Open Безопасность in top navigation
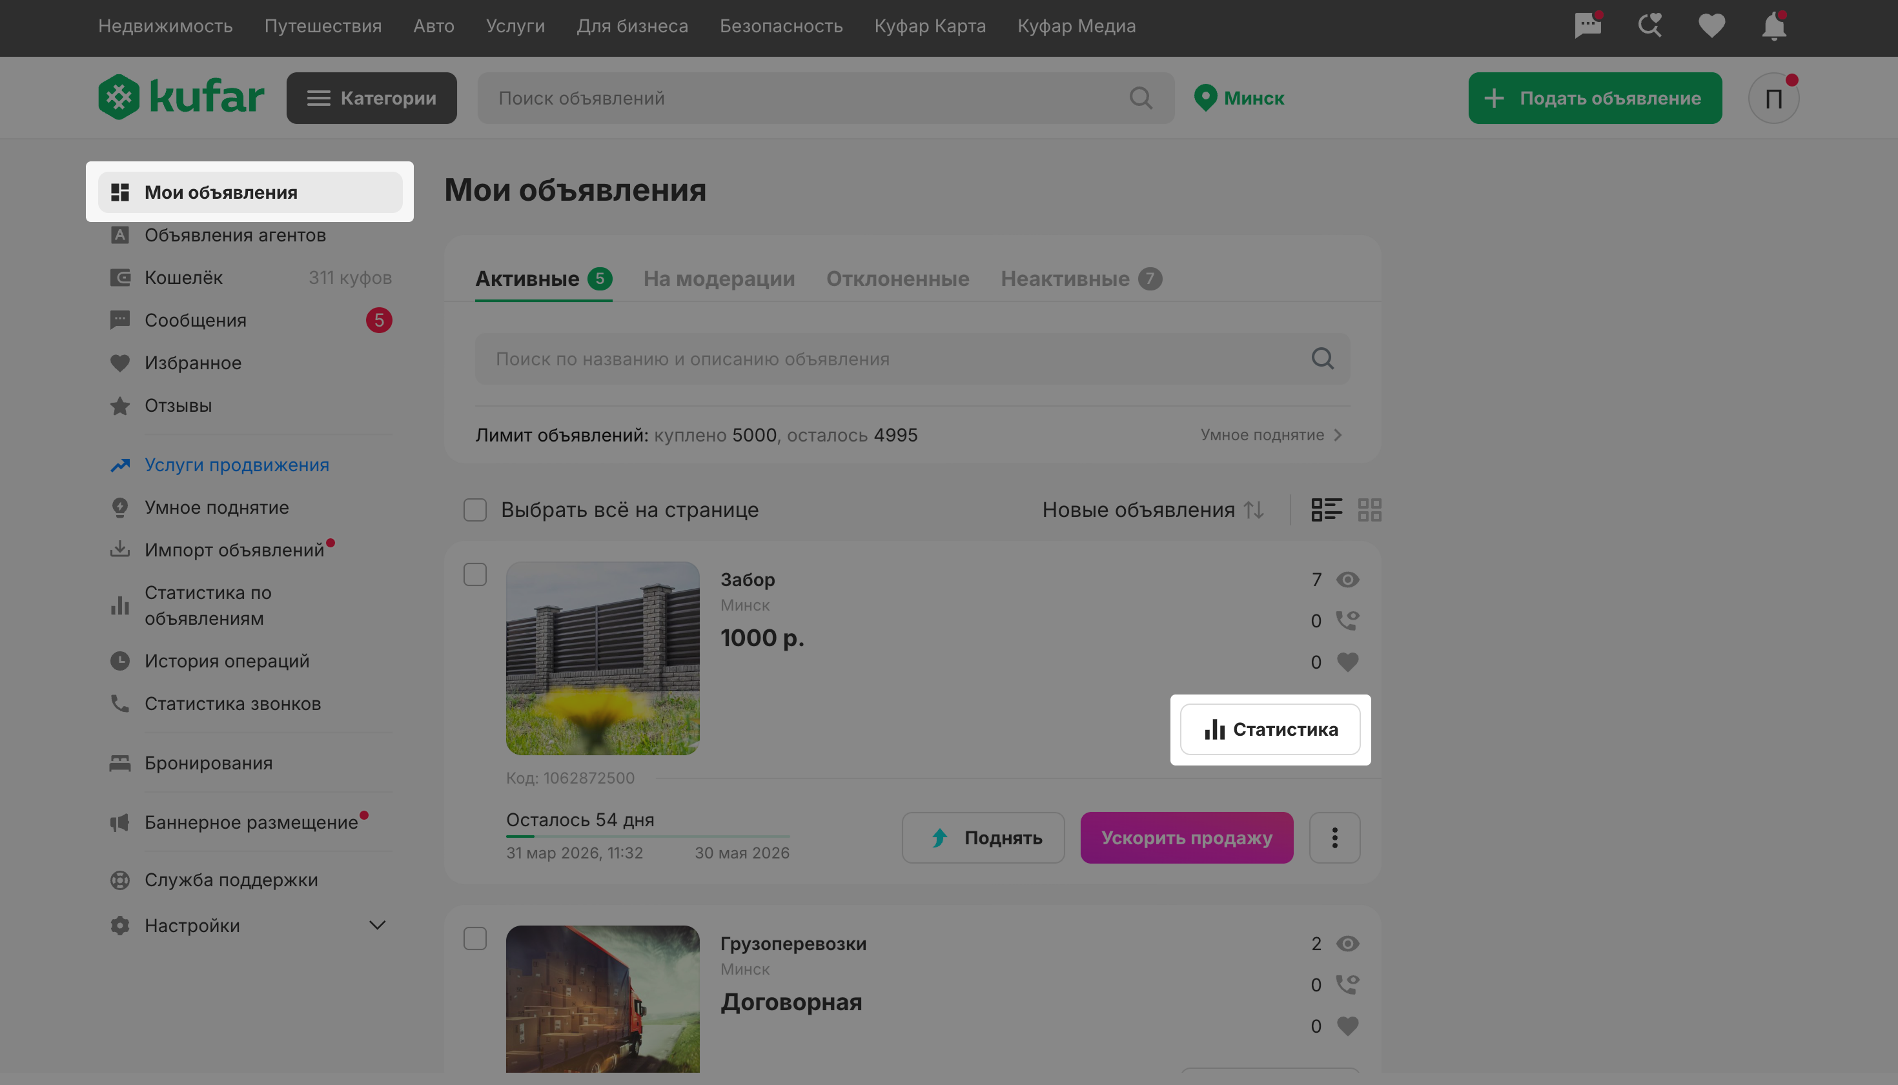The height and width of the screenshot is (1085, 1898). click(781, 26)
